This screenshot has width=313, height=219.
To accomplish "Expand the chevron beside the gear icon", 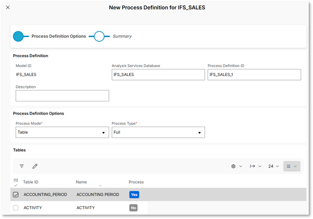I will pyautogui.click(x=241, y=166).
